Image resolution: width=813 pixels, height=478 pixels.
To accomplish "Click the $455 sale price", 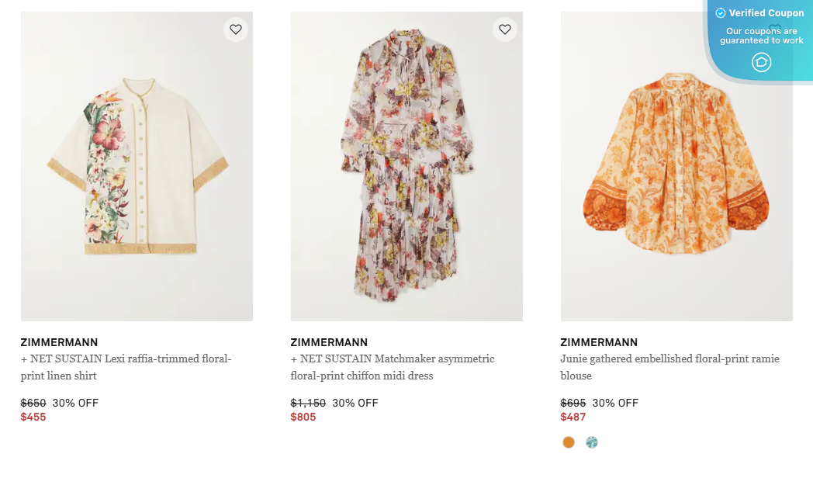I will pyautogui.click(x=31, y=417).
